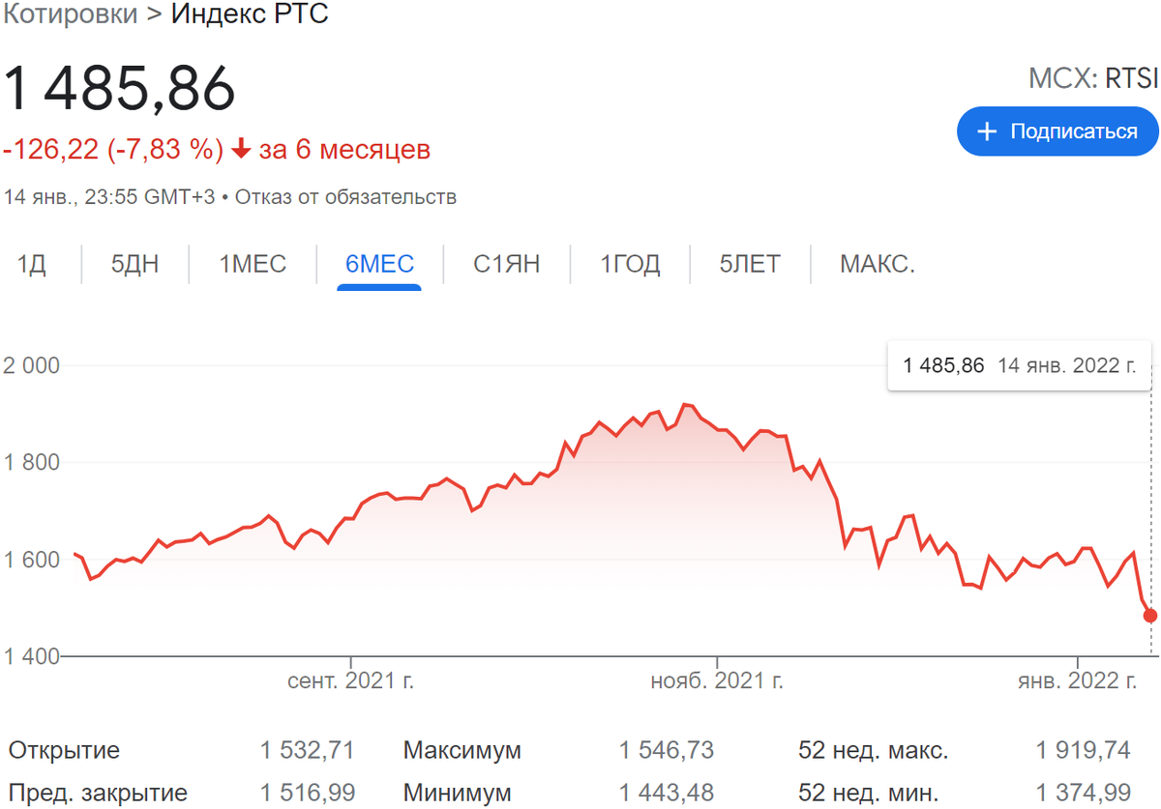
Task: Open the Отказ от обязательств disclaimer link
Action: click(x=345, y=197)
